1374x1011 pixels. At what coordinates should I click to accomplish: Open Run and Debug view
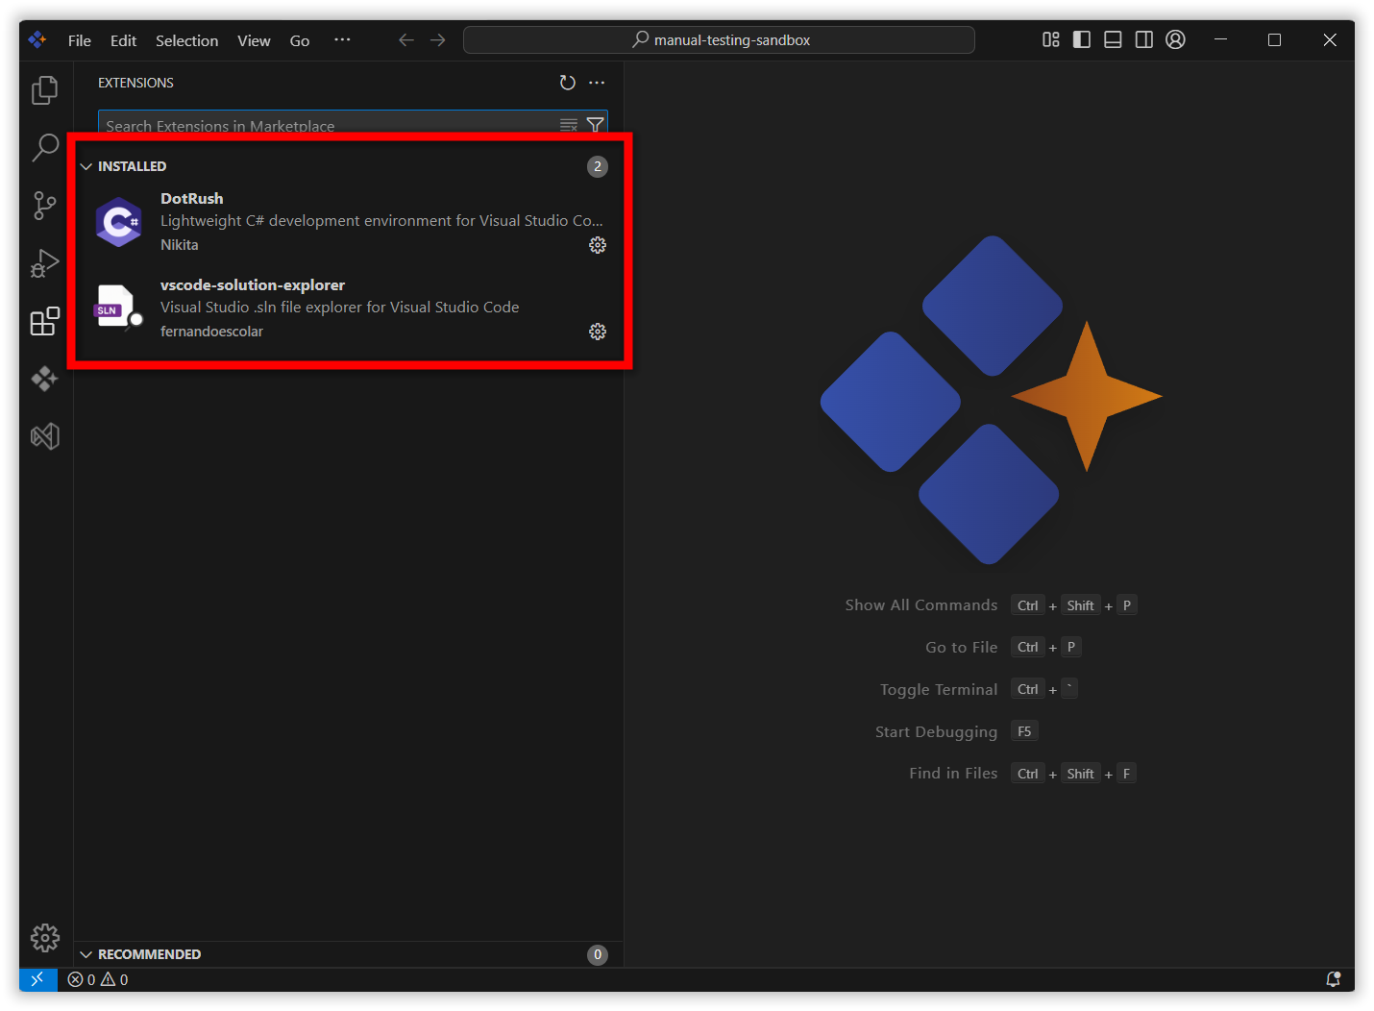coord(45,263)
